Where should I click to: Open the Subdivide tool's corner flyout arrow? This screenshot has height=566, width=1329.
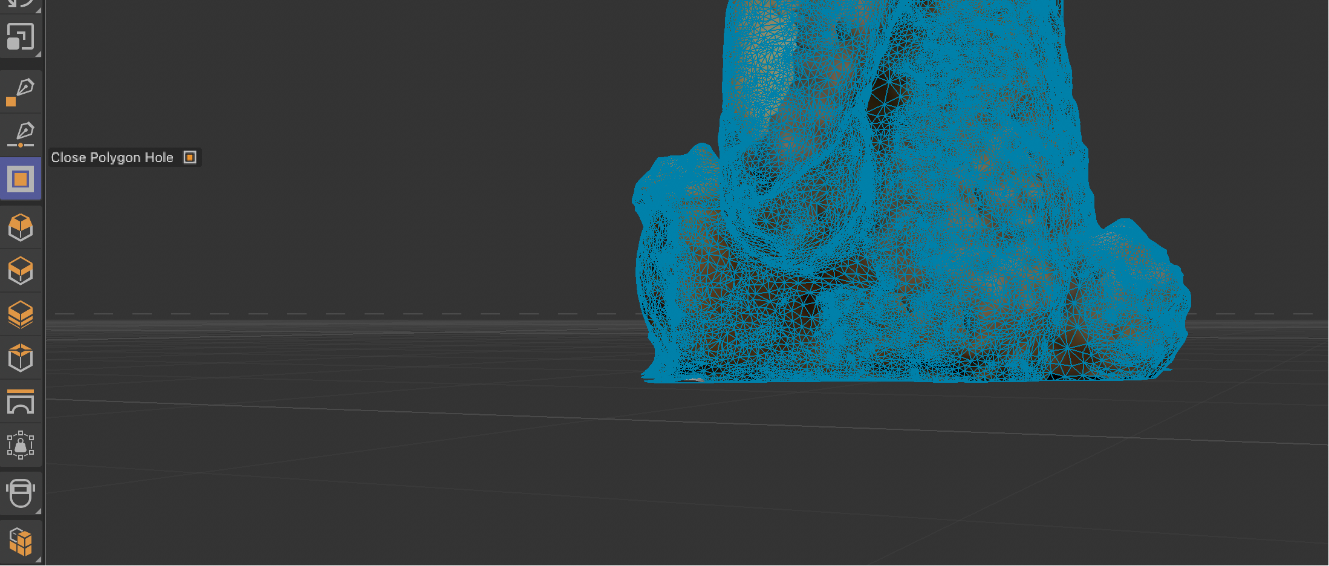[x=38, y=559]
